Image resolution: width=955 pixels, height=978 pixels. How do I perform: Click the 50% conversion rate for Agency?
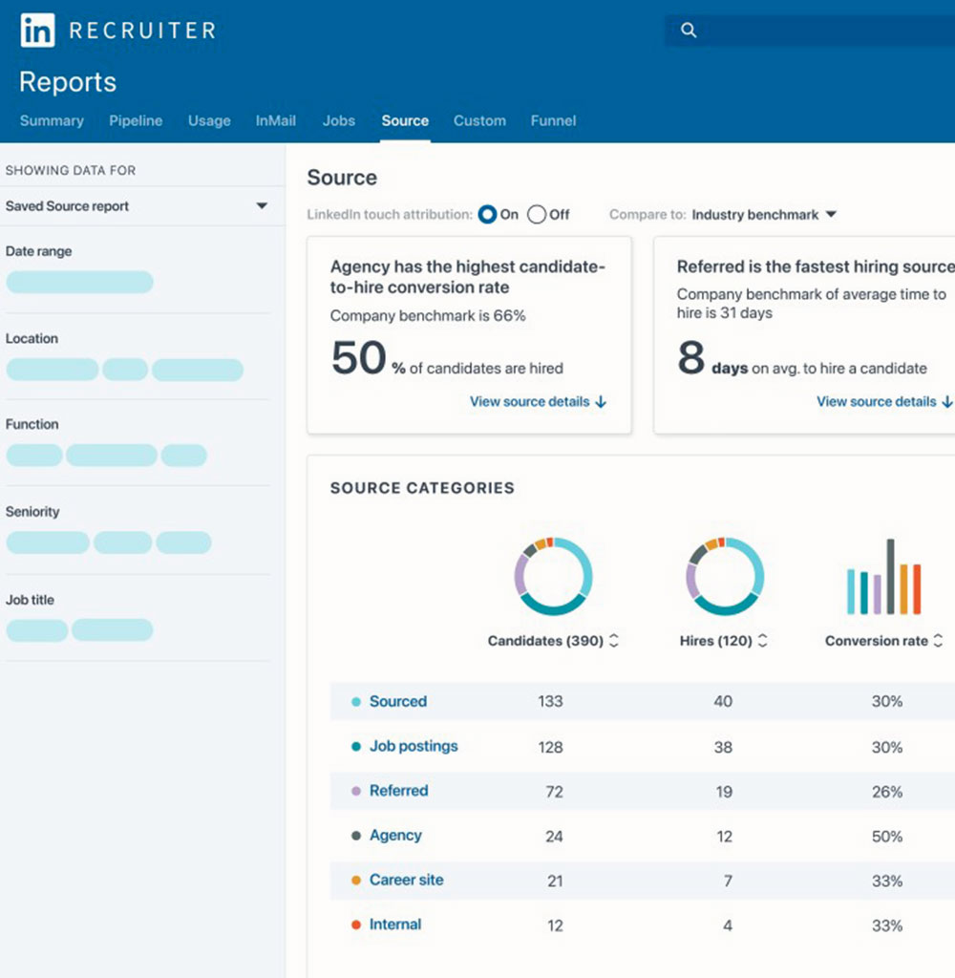(887, 837)
